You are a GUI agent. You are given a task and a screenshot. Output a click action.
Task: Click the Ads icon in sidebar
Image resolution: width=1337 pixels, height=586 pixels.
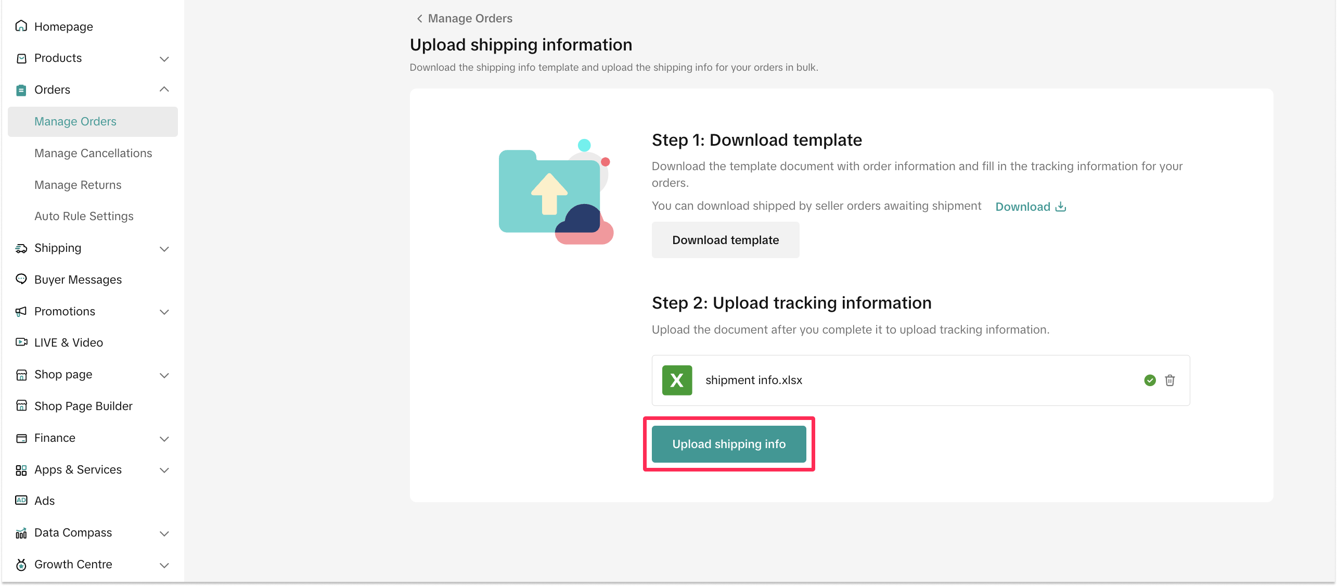21,501
